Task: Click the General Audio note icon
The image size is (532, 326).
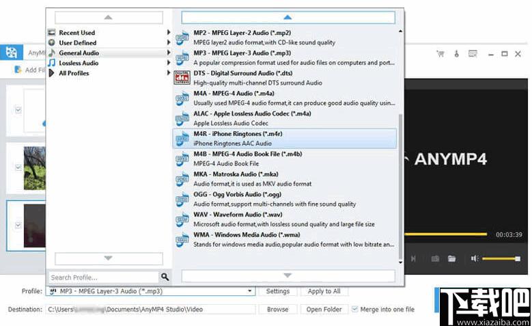Action: 52,53
